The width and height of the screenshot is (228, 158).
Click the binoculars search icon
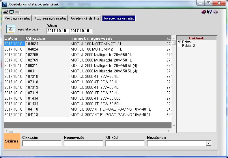[17, 12]
